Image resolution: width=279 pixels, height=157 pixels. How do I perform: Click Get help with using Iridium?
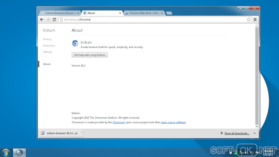[x=90, y=55]
